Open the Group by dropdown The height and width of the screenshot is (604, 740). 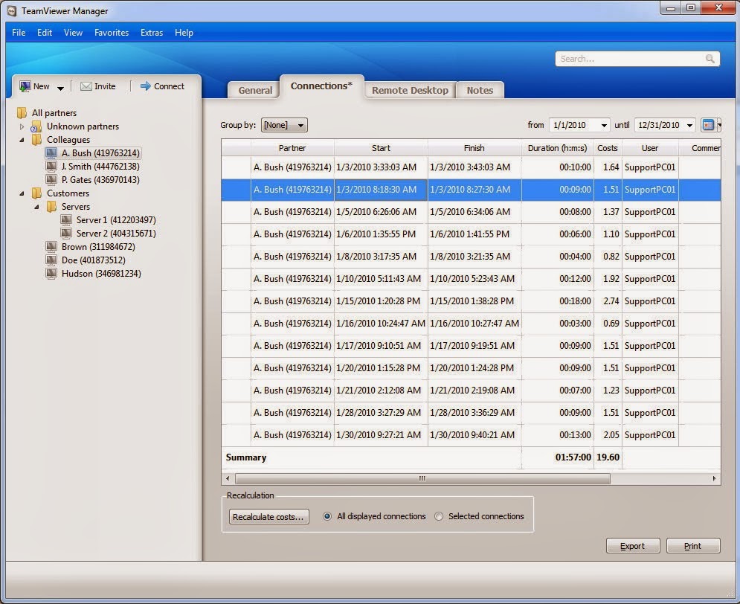click(284, 125)
